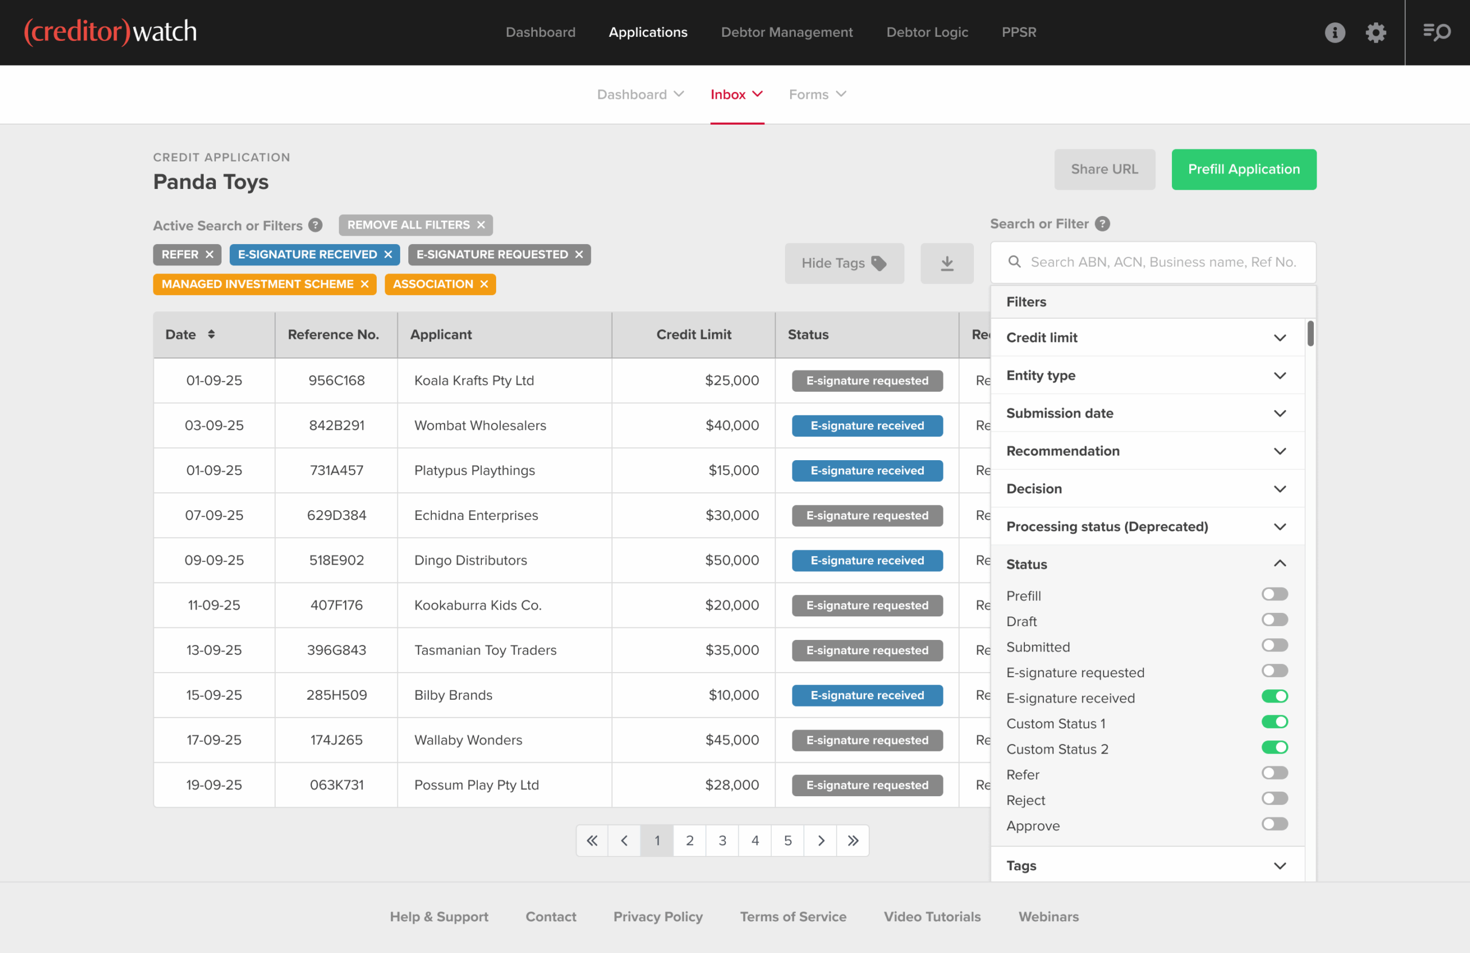This screenshot has width=1470, height=953.
Task: Click the ABN search input field
Action: [1161, 262]
